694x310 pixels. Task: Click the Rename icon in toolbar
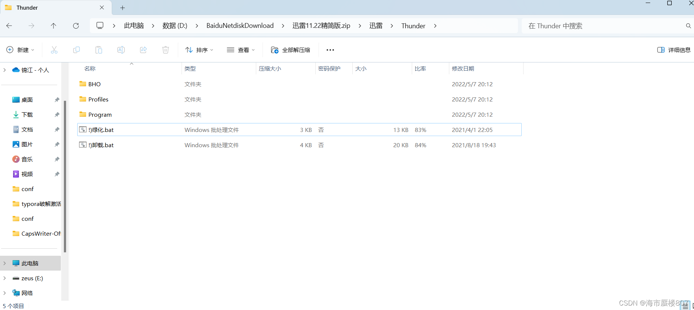point(121,50)
